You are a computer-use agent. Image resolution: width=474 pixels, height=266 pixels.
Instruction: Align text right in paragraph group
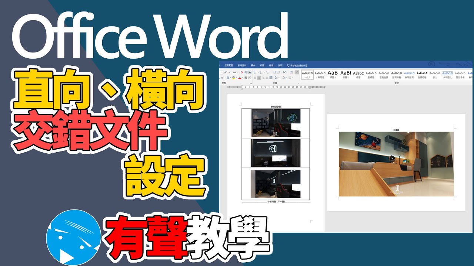(263, 78)
